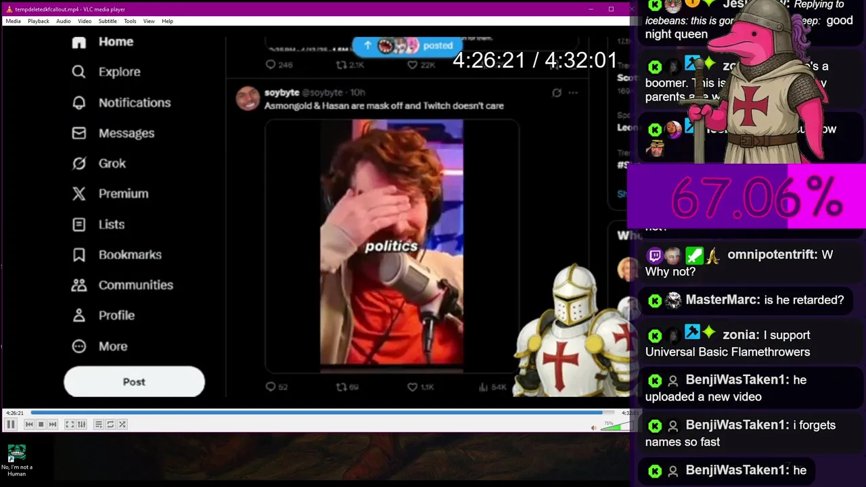Click the soybyte profile avatar
Screen dimensions: 866x487
point(248,99)
